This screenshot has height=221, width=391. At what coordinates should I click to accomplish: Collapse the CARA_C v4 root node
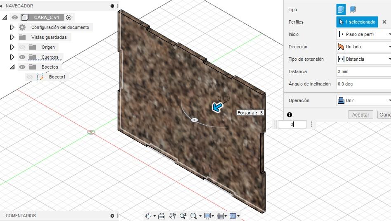(5, 17)
